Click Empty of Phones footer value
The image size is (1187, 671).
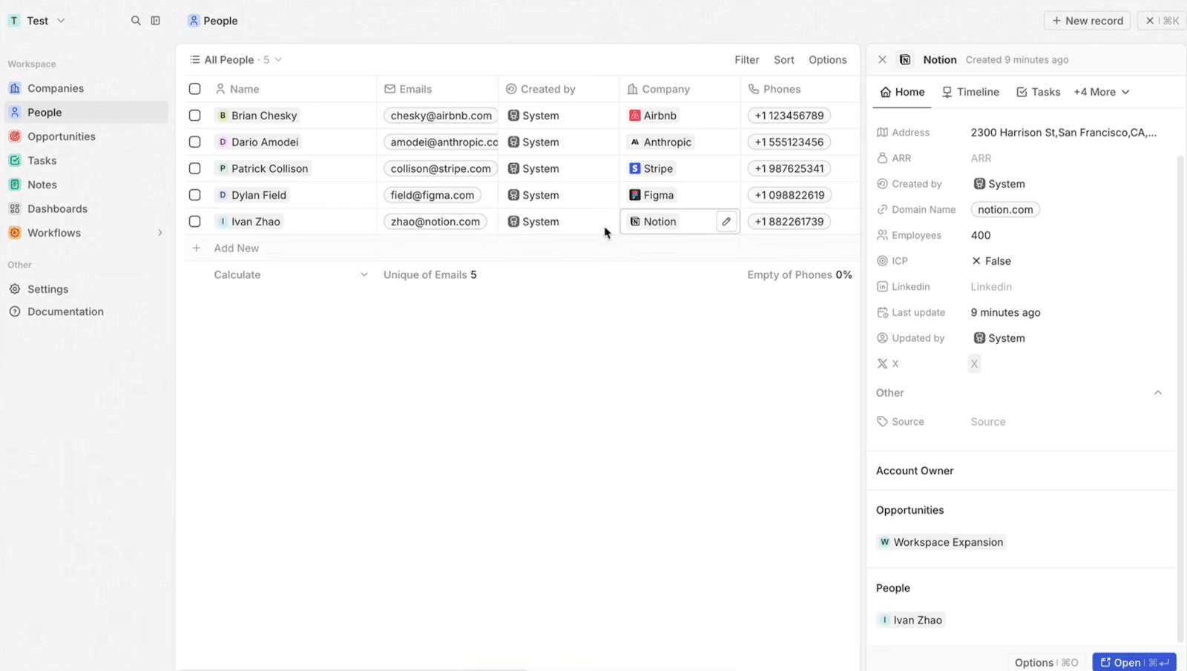[799, 274]
